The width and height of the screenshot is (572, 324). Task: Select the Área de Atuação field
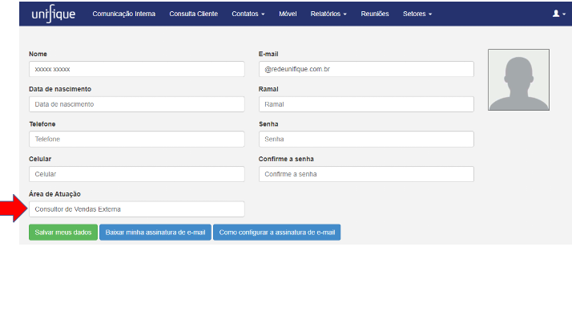(137, 209)
